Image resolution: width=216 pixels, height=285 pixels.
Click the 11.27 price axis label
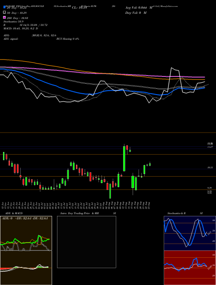210,147
